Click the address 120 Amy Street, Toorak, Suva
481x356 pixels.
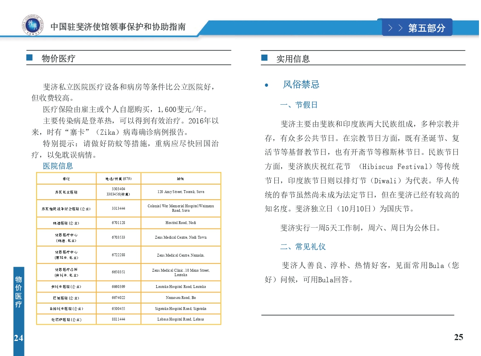[x=181, y=191]
